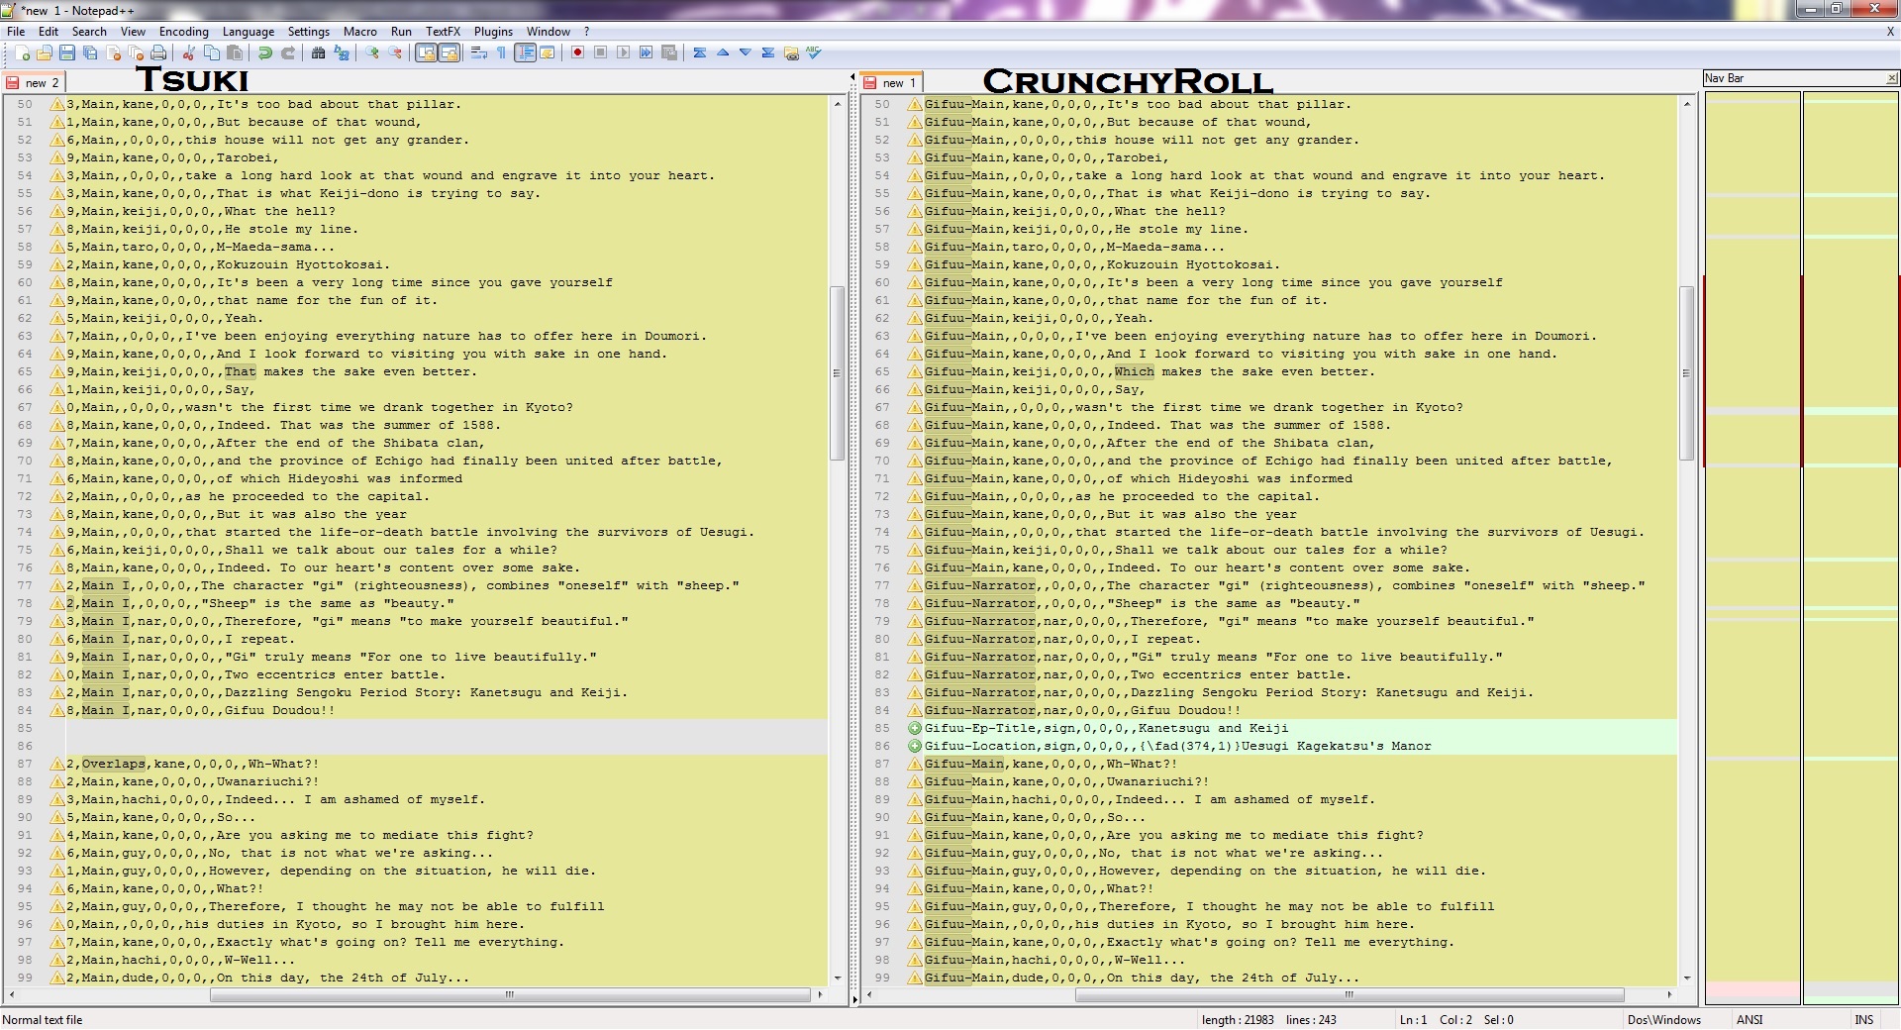
Task: Jump to first difference Compare icon
Action: click(700, 52)
